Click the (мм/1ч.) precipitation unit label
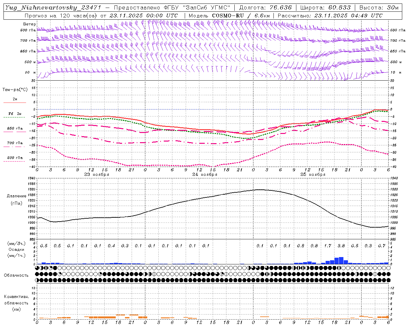The image size is (407, 325). tap(17, 256)
